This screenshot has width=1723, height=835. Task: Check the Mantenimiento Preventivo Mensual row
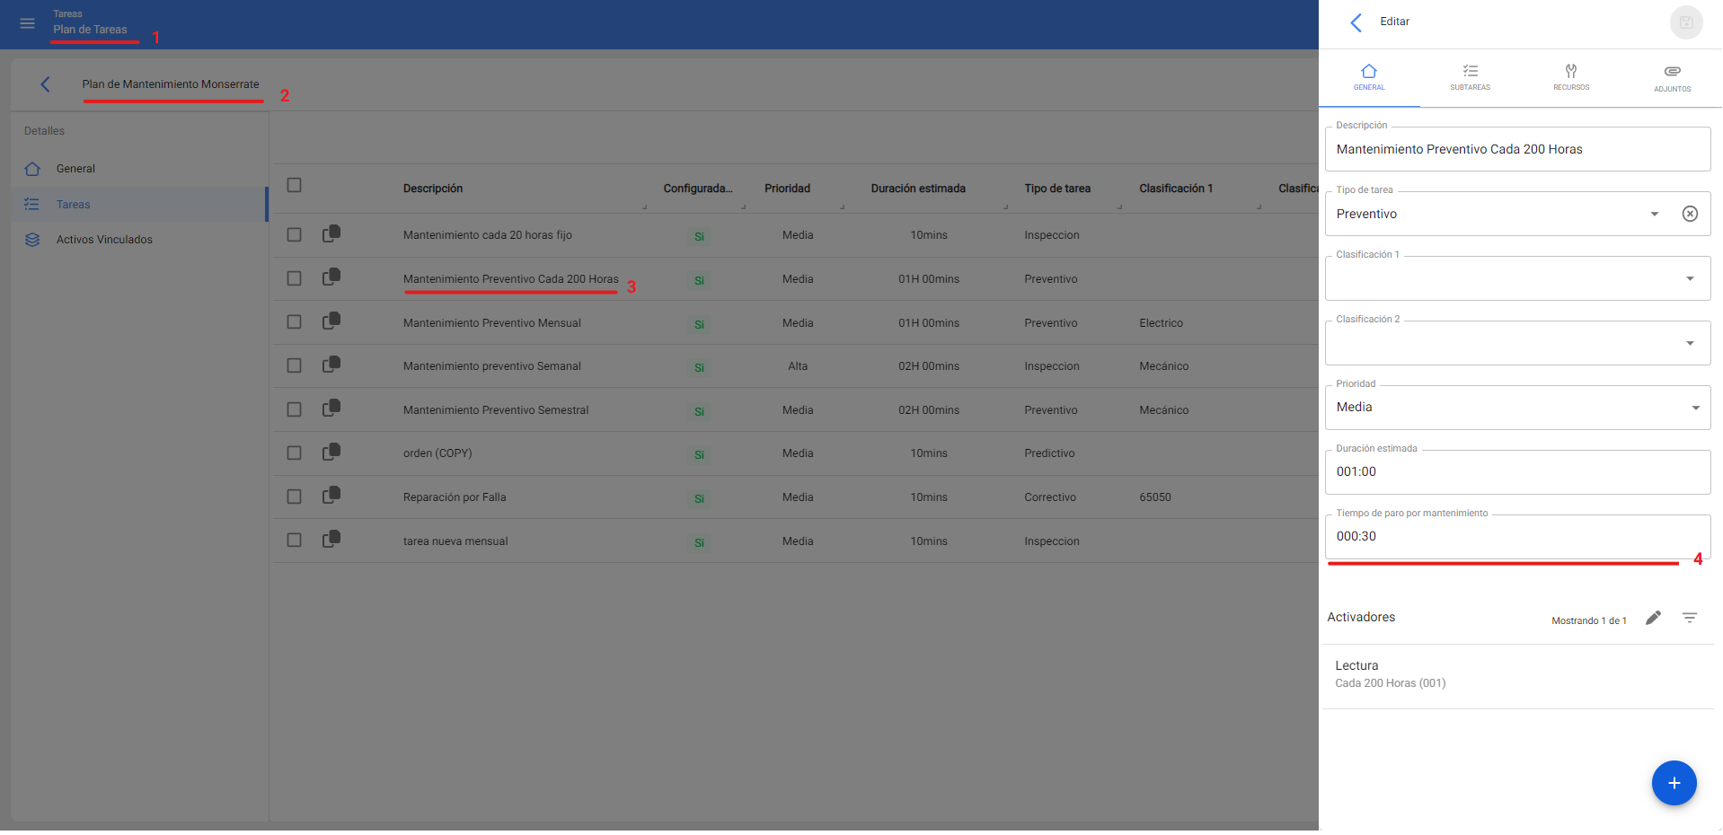click(x=294, y=322)
